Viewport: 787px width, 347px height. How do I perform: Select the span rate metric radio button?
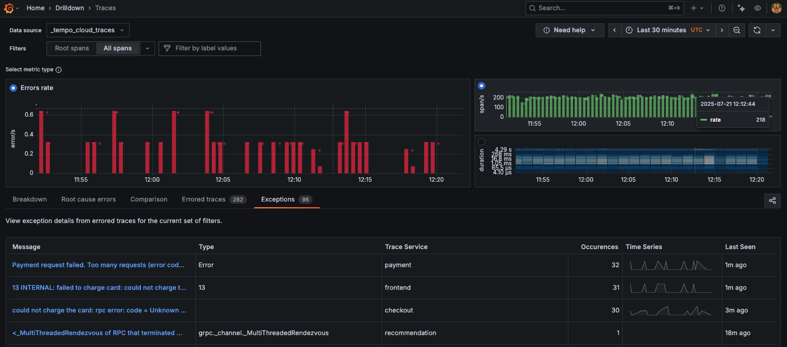[482, 86]
